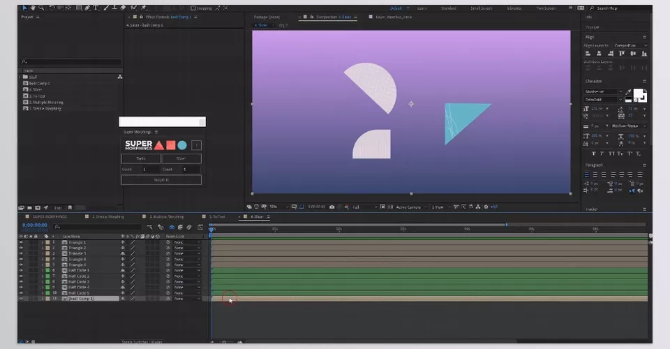This screenshot has height=349, width=670.
Task: Click the Frame Blending enable icon in the timeline
Action: click(180, 227)
